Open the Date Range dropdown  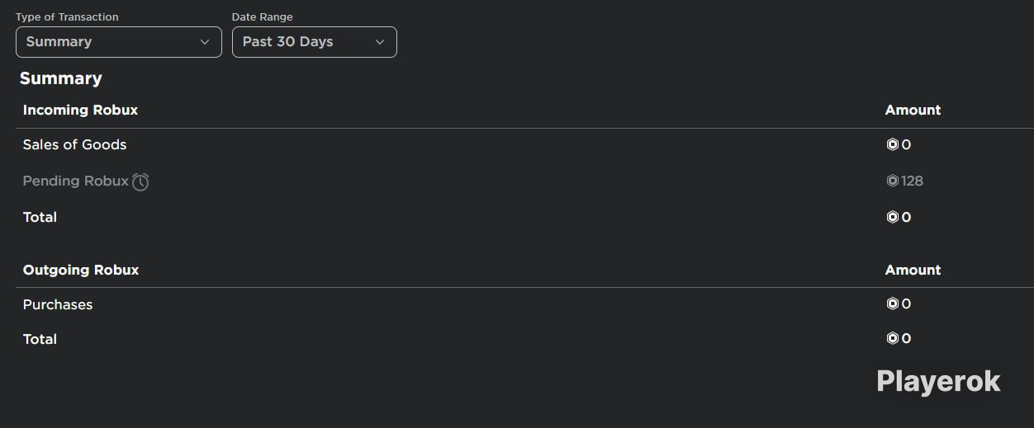(x=315, y=42)
